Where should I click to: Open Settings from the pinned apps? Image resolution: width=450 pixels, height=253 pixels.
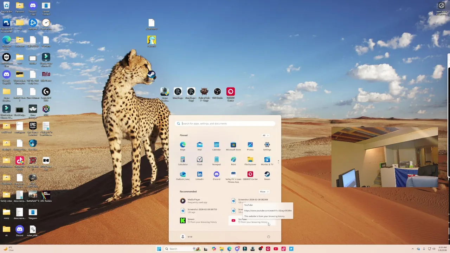[x=267, y=146]
